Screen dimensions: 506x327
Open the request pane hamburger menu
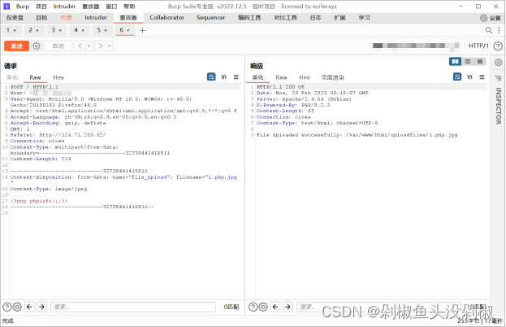[236, 76]
